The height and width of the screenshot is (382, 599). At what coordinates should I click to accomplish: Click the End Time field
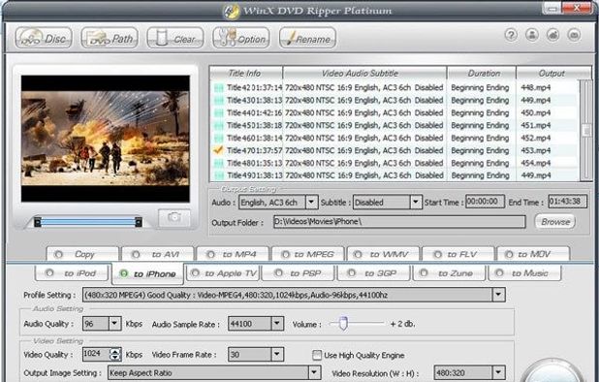567,202
